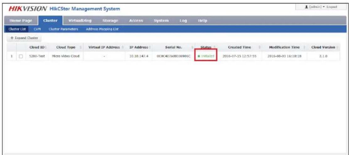Sort by Cloud Version column header
Image resolution: width=349 pixels, height=155 pixels.
[x=323, y=47]
